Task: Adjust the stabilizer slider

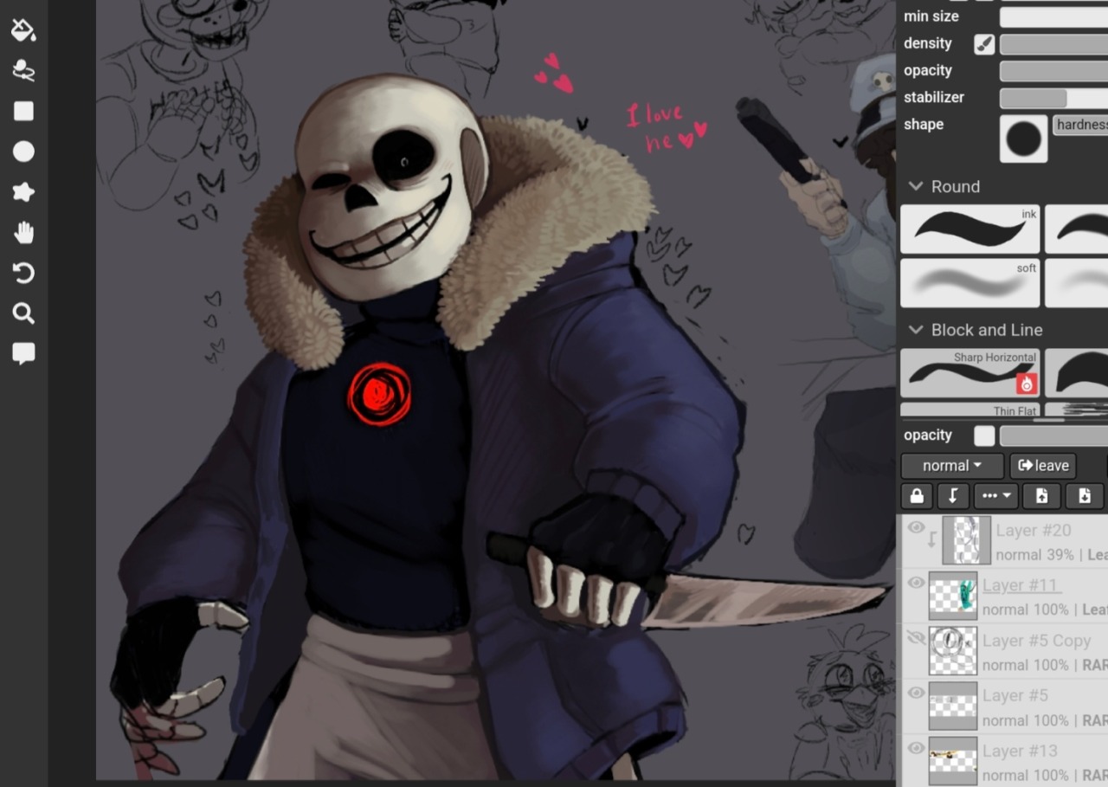Action: point(1053,98)
